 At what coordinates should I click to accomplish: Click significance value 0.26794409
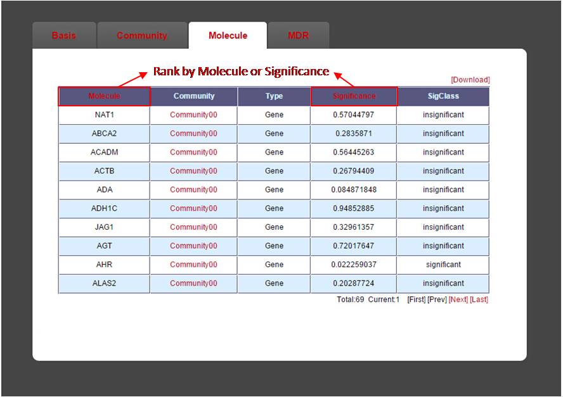tap(354, 171)
